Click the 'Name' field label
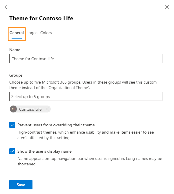The width and height of the screenshot is (174, 194). point(15,50)
